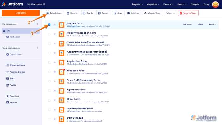Click Feedback Form icon with red badge

pyautogui.click(x=62, y=72)
